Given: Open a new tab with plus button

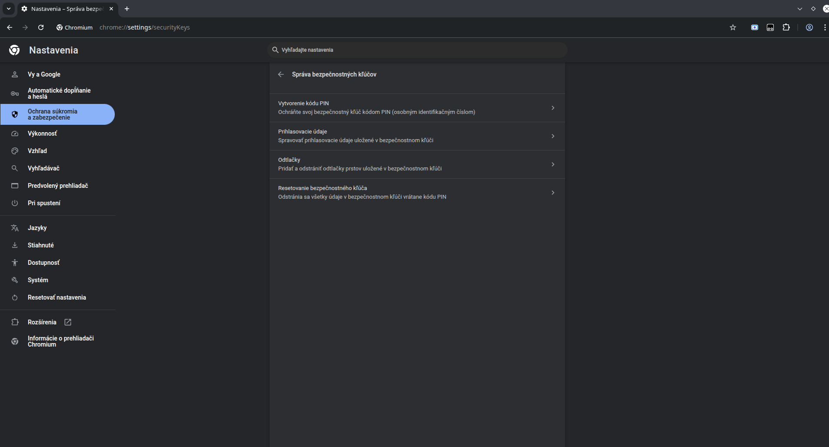Looking at the screenshot, I should click(x=127, y=9).
